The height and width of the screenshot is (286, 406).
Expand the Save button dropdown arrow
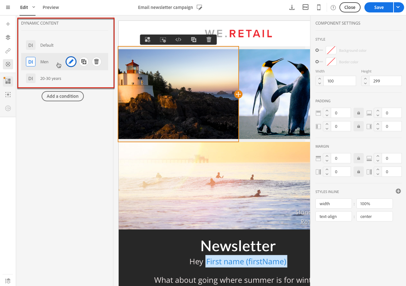[x=399, y=7]
